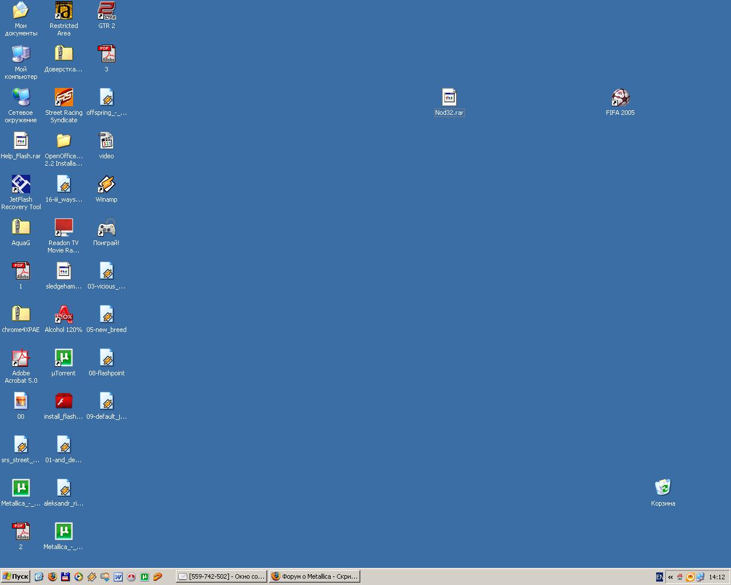Click the network connection tray icon

click(x=700, y=577)
